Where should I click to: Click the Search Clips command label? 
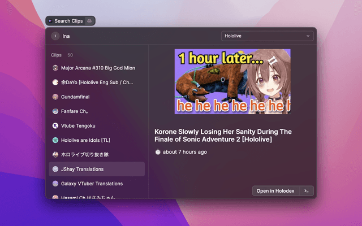(x=68, y=21)
